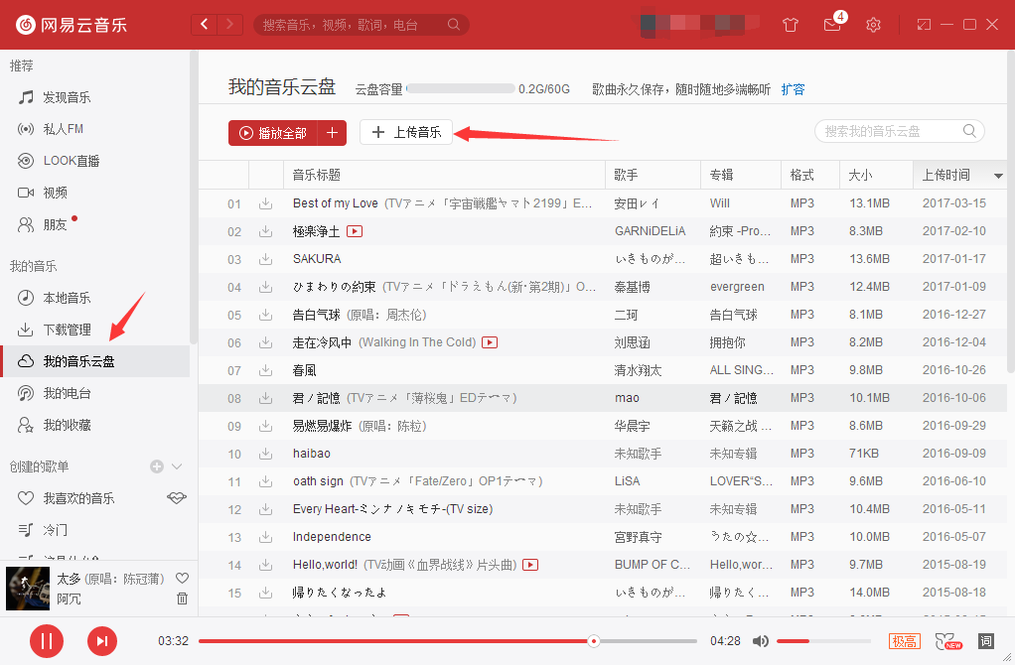The height and width of the screenshot is (665, 1015).
Task: Go back with the left arrow button
Action: pos(205,25)
